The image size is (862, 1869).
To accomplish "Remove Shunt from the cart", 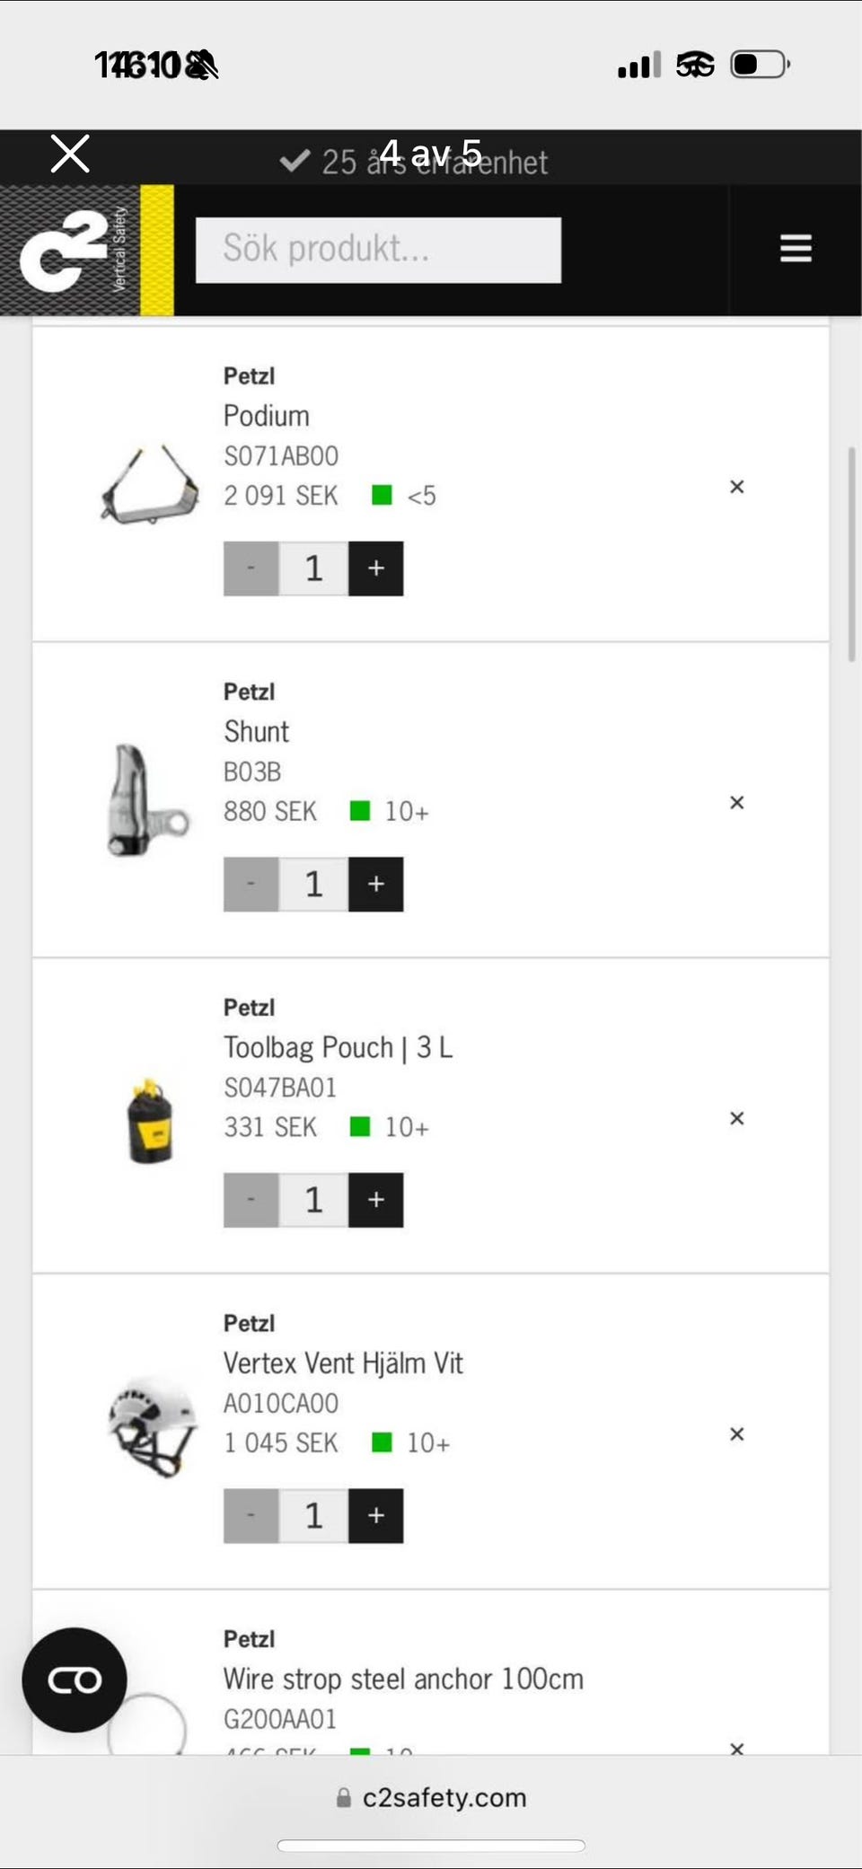I will pyautogui.click(x=736, y=803).
